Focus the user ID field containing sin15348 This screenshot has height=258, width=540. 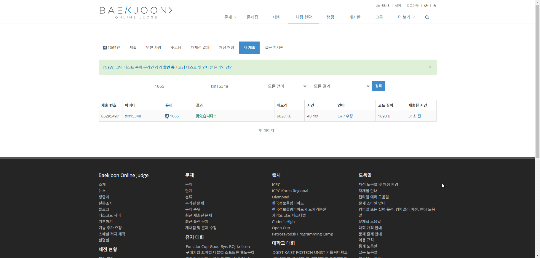pyautogui.click(x=234, y=86)
